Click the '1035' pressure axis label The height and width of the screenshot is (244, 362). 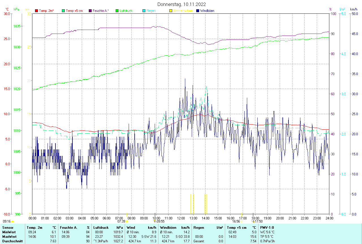click(x=17, y=26)
